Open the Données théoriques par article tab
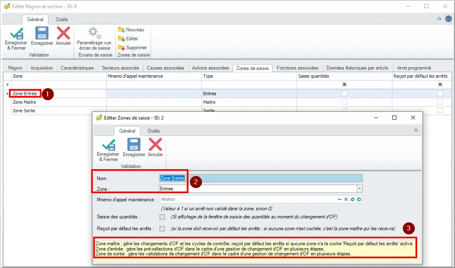 [357, 68]
